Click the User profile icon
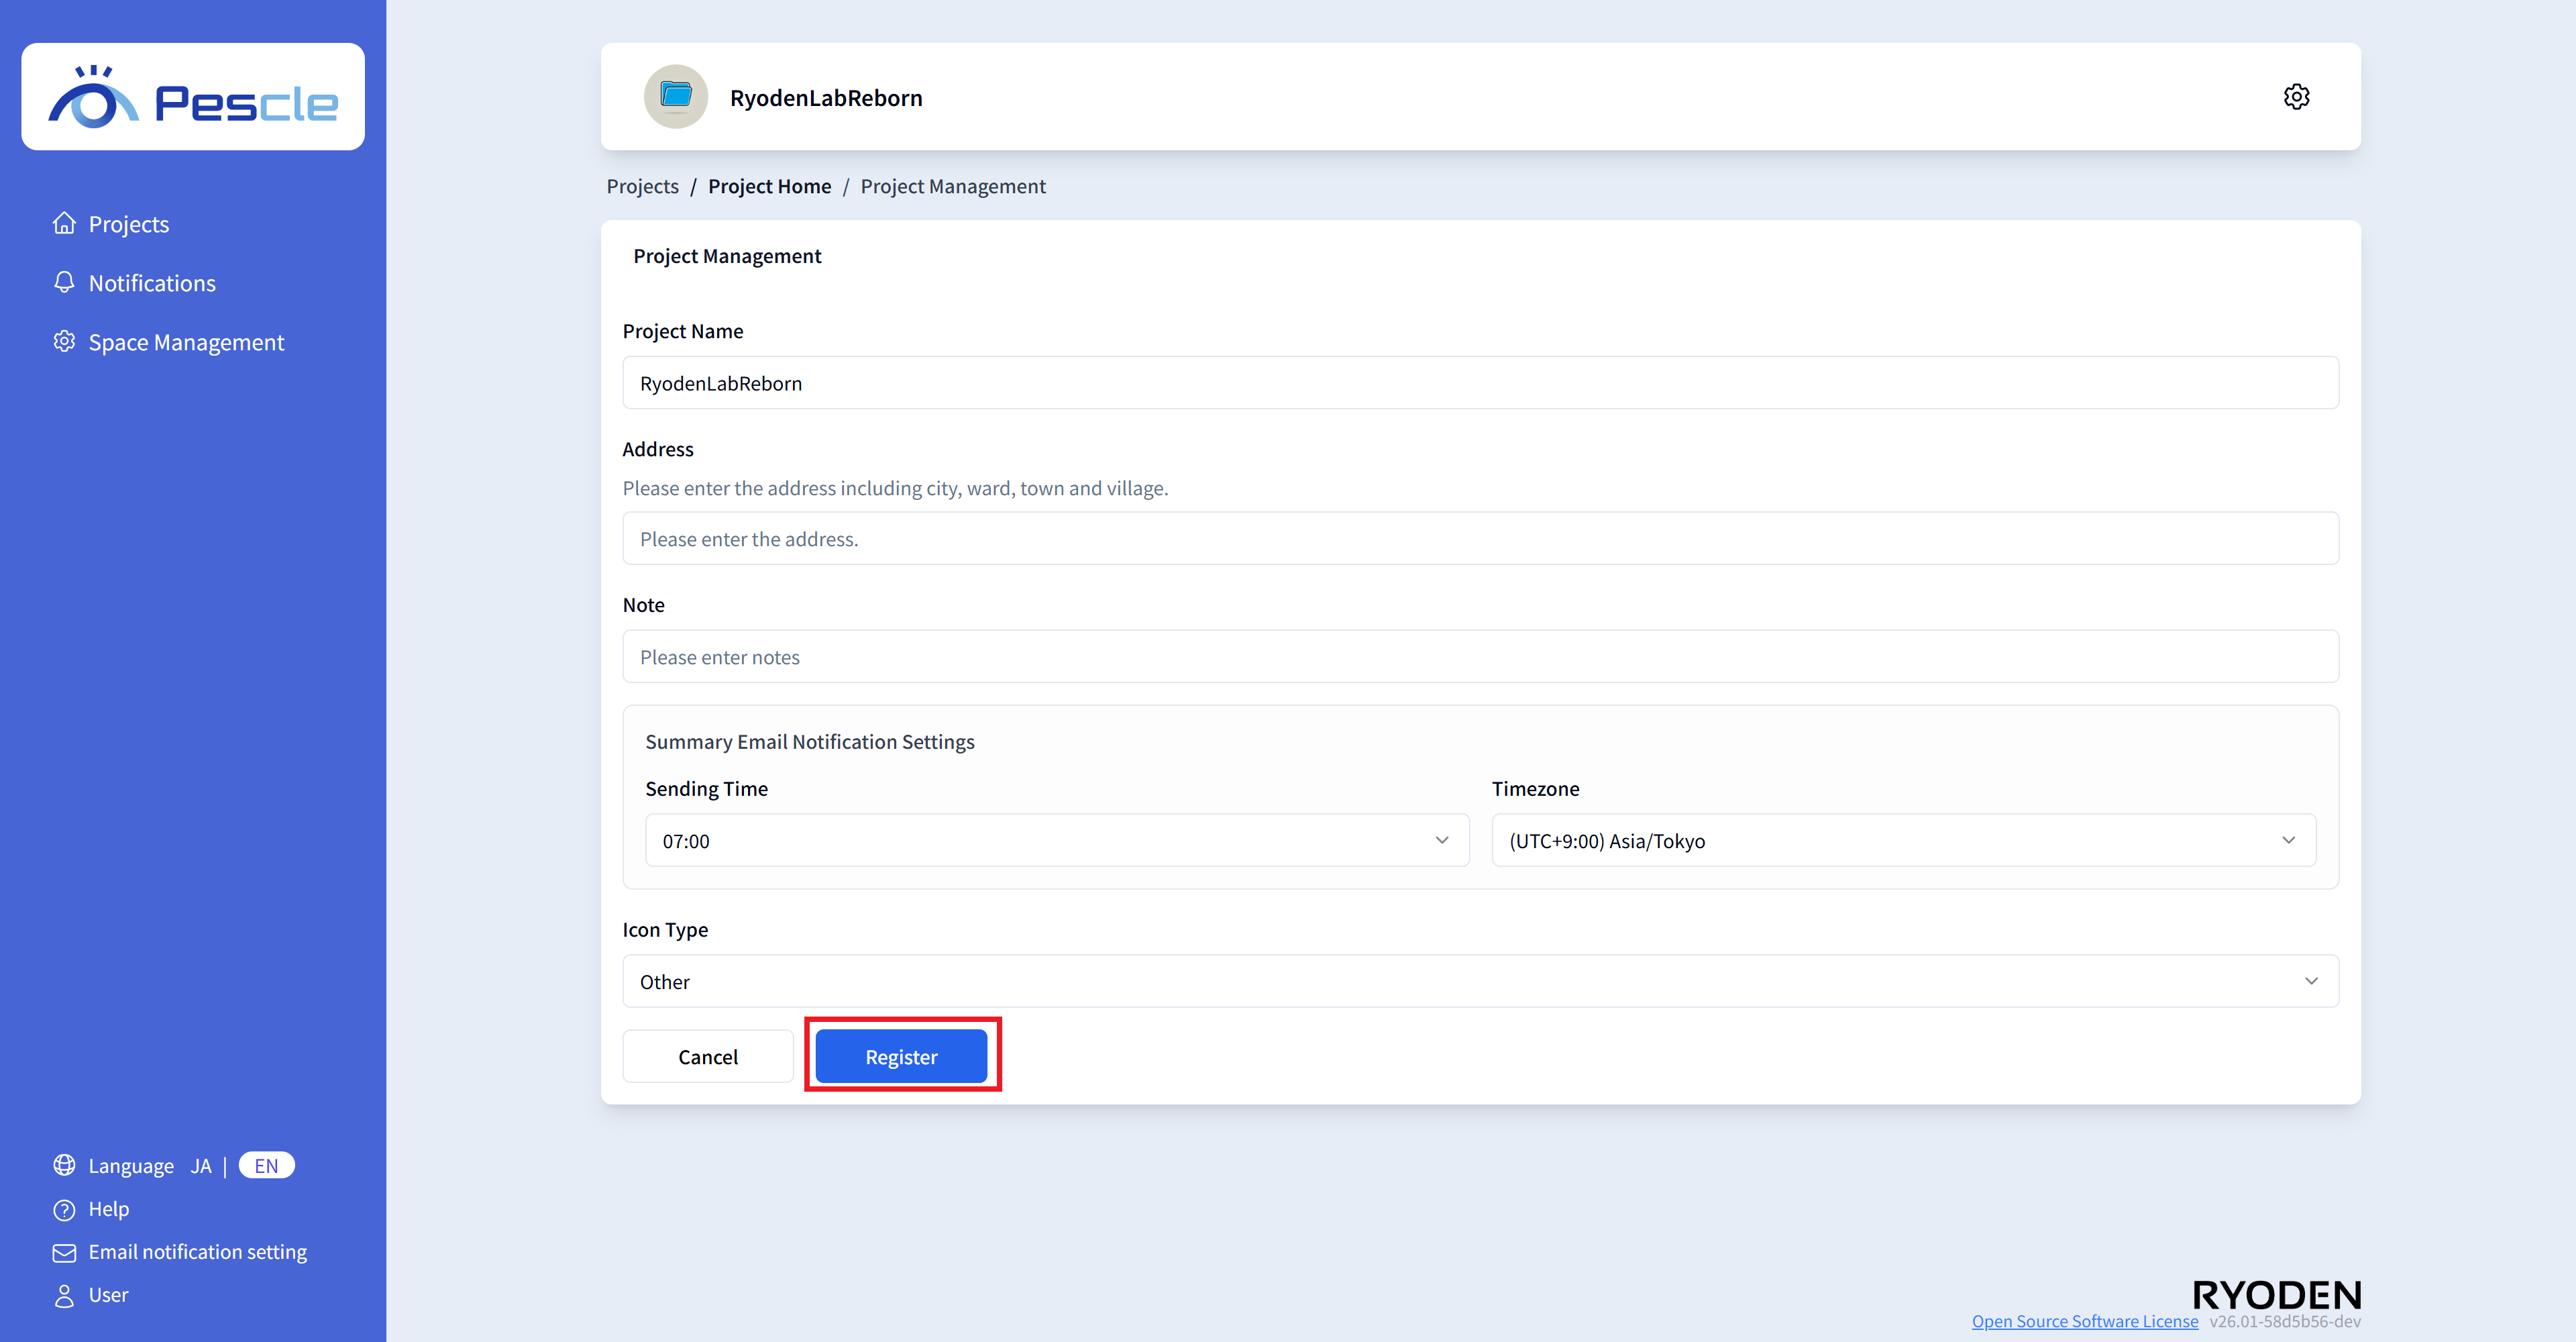 coord(64,1295)
